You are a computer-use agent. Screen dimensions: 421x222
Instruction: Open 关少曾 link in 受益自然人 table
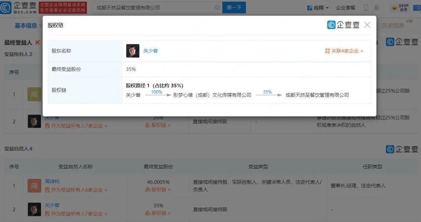tap(52, 205)
